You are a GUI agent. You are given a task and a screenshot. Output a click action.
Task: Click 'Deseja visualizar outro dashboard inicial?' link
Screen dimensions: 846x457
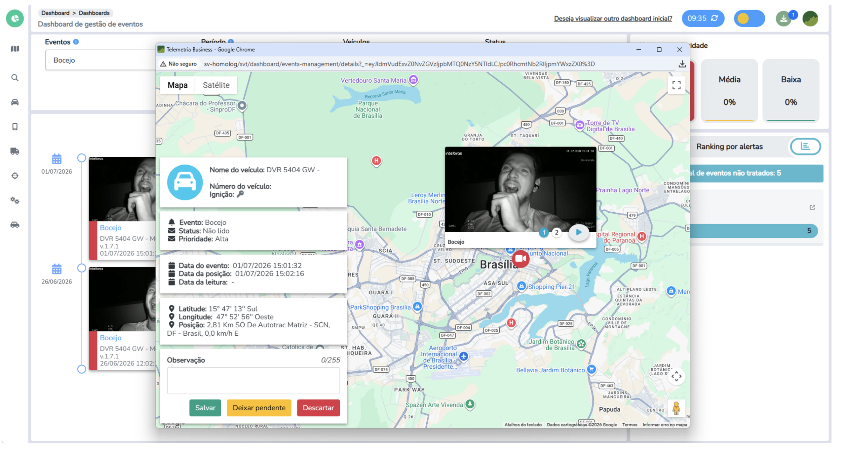(613, 19)
